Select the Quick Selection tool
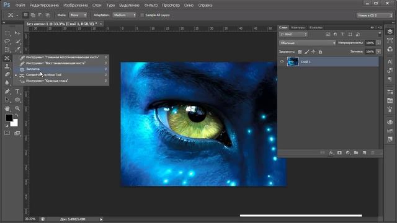 [17, 42]
